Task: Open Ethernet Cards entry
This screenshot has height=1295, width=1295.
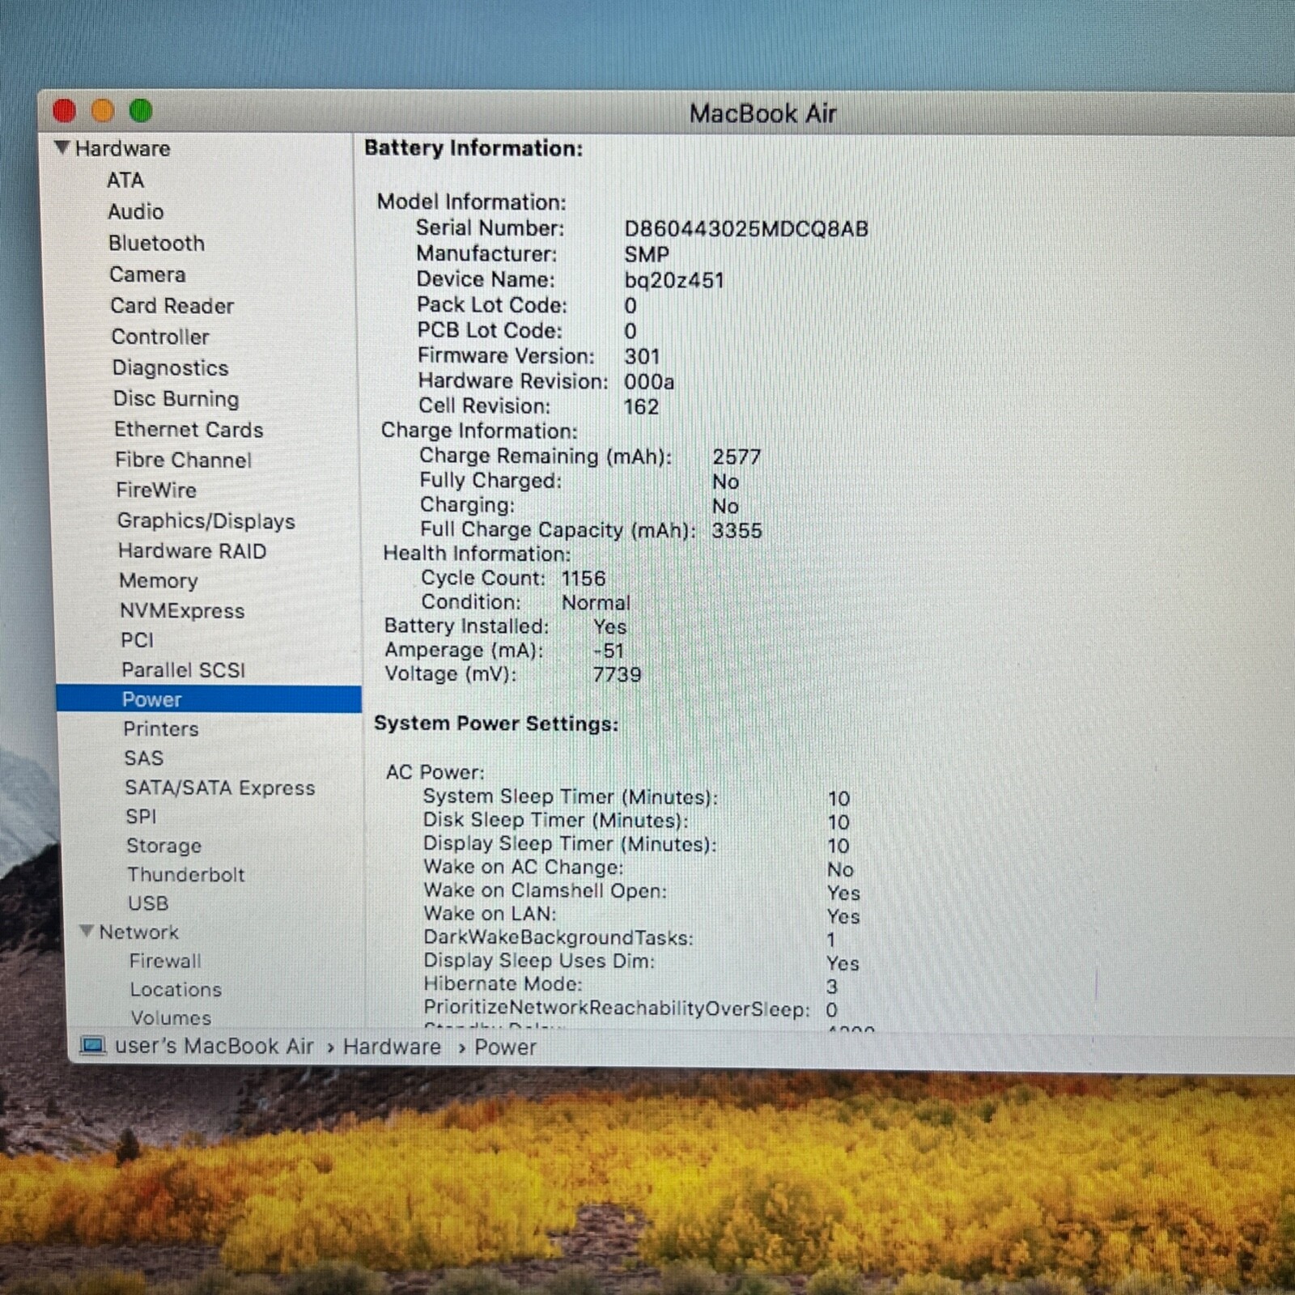Action: (189, 429)
